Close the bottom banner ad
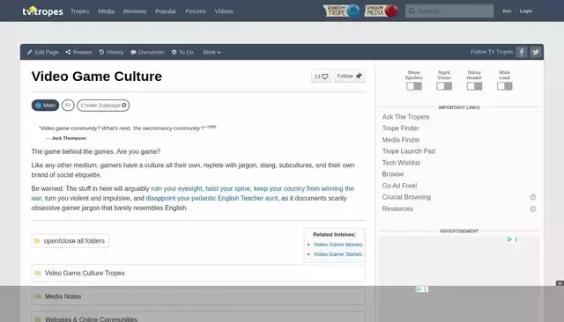Viewport: 564px width, 322px height. point(560,283)
